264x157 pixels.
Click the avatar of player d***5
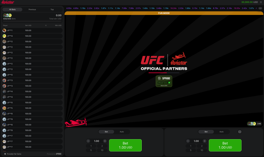click(x=4, y=108)
